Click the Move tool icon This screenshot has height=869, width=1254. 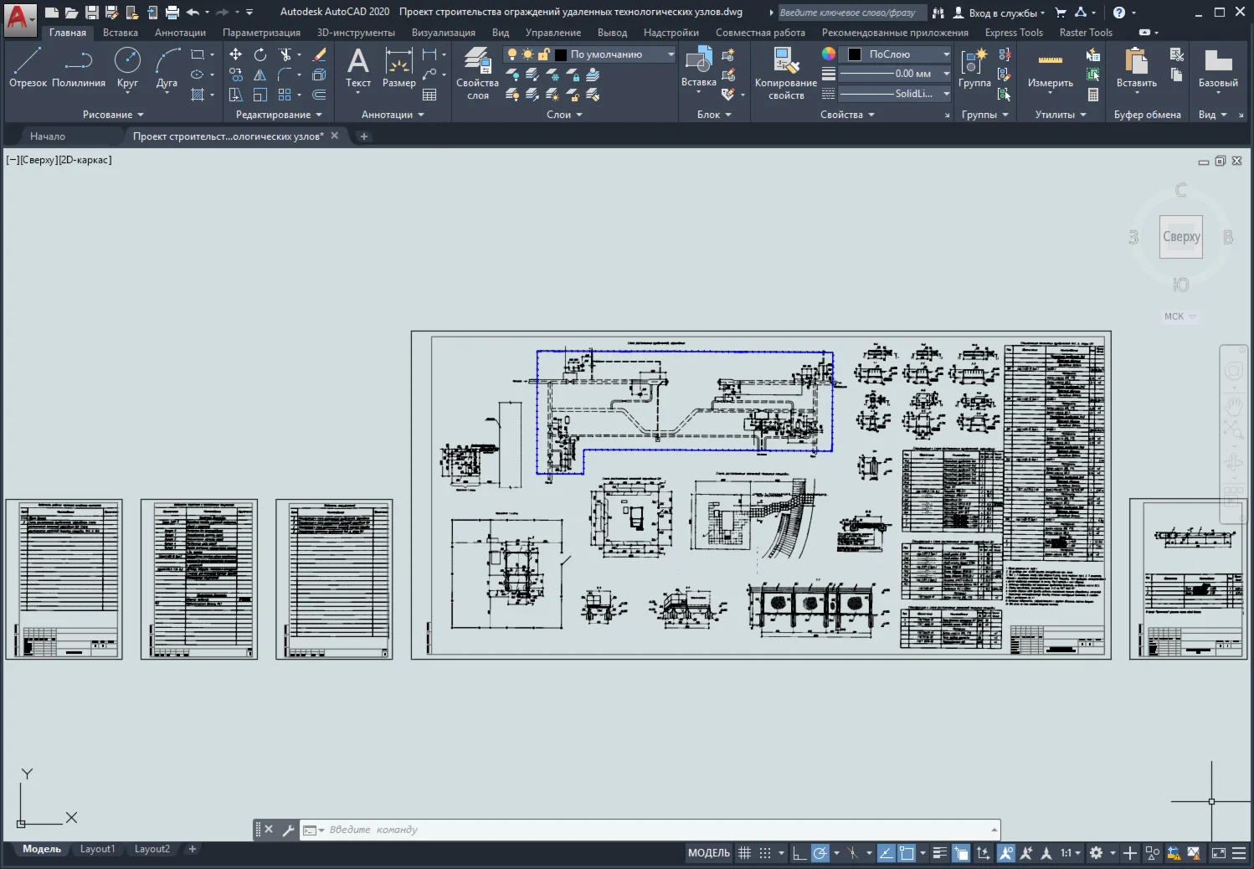click(x=236, y=54)
